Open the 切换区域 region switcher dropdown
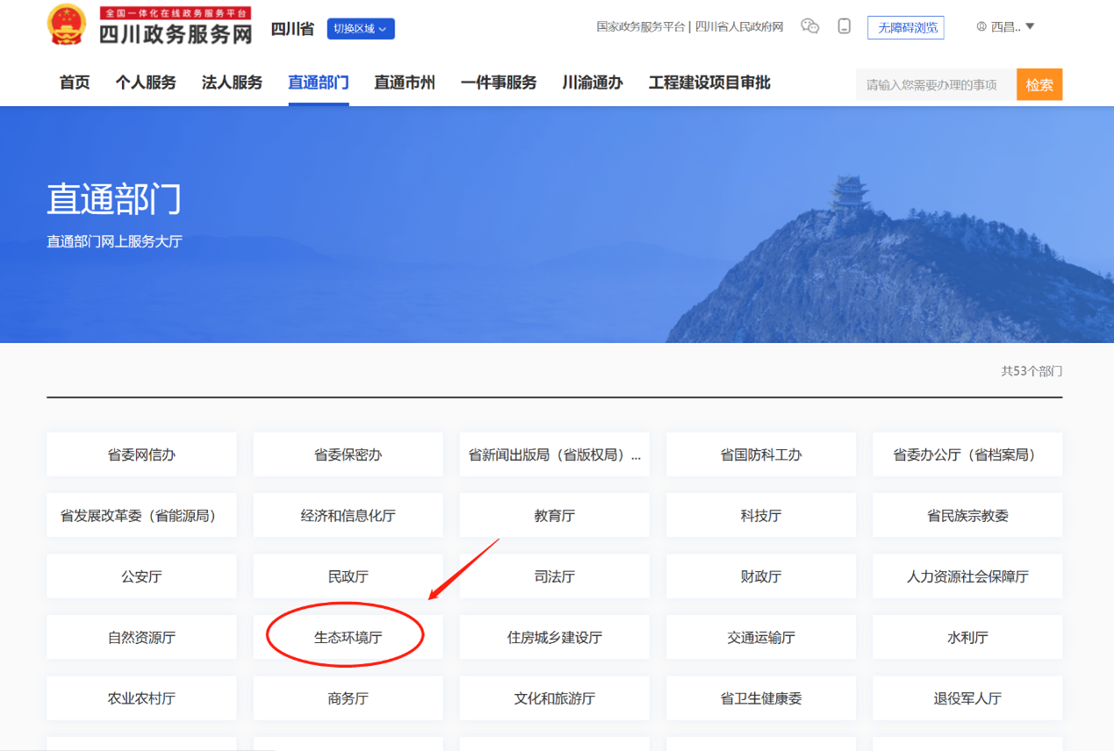Image resolution: width=1114 pixels, height=751 pixels. pos(360,28)
